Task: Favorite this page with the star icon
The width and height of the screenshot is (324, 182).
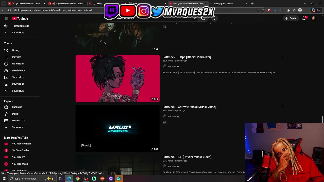Action: (x=263, y=10)
